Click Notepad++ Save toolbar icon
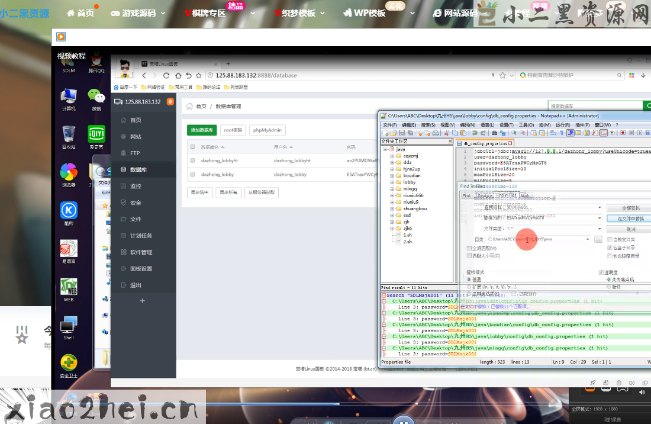Screen dimensions: 651x424 [402, 133]
